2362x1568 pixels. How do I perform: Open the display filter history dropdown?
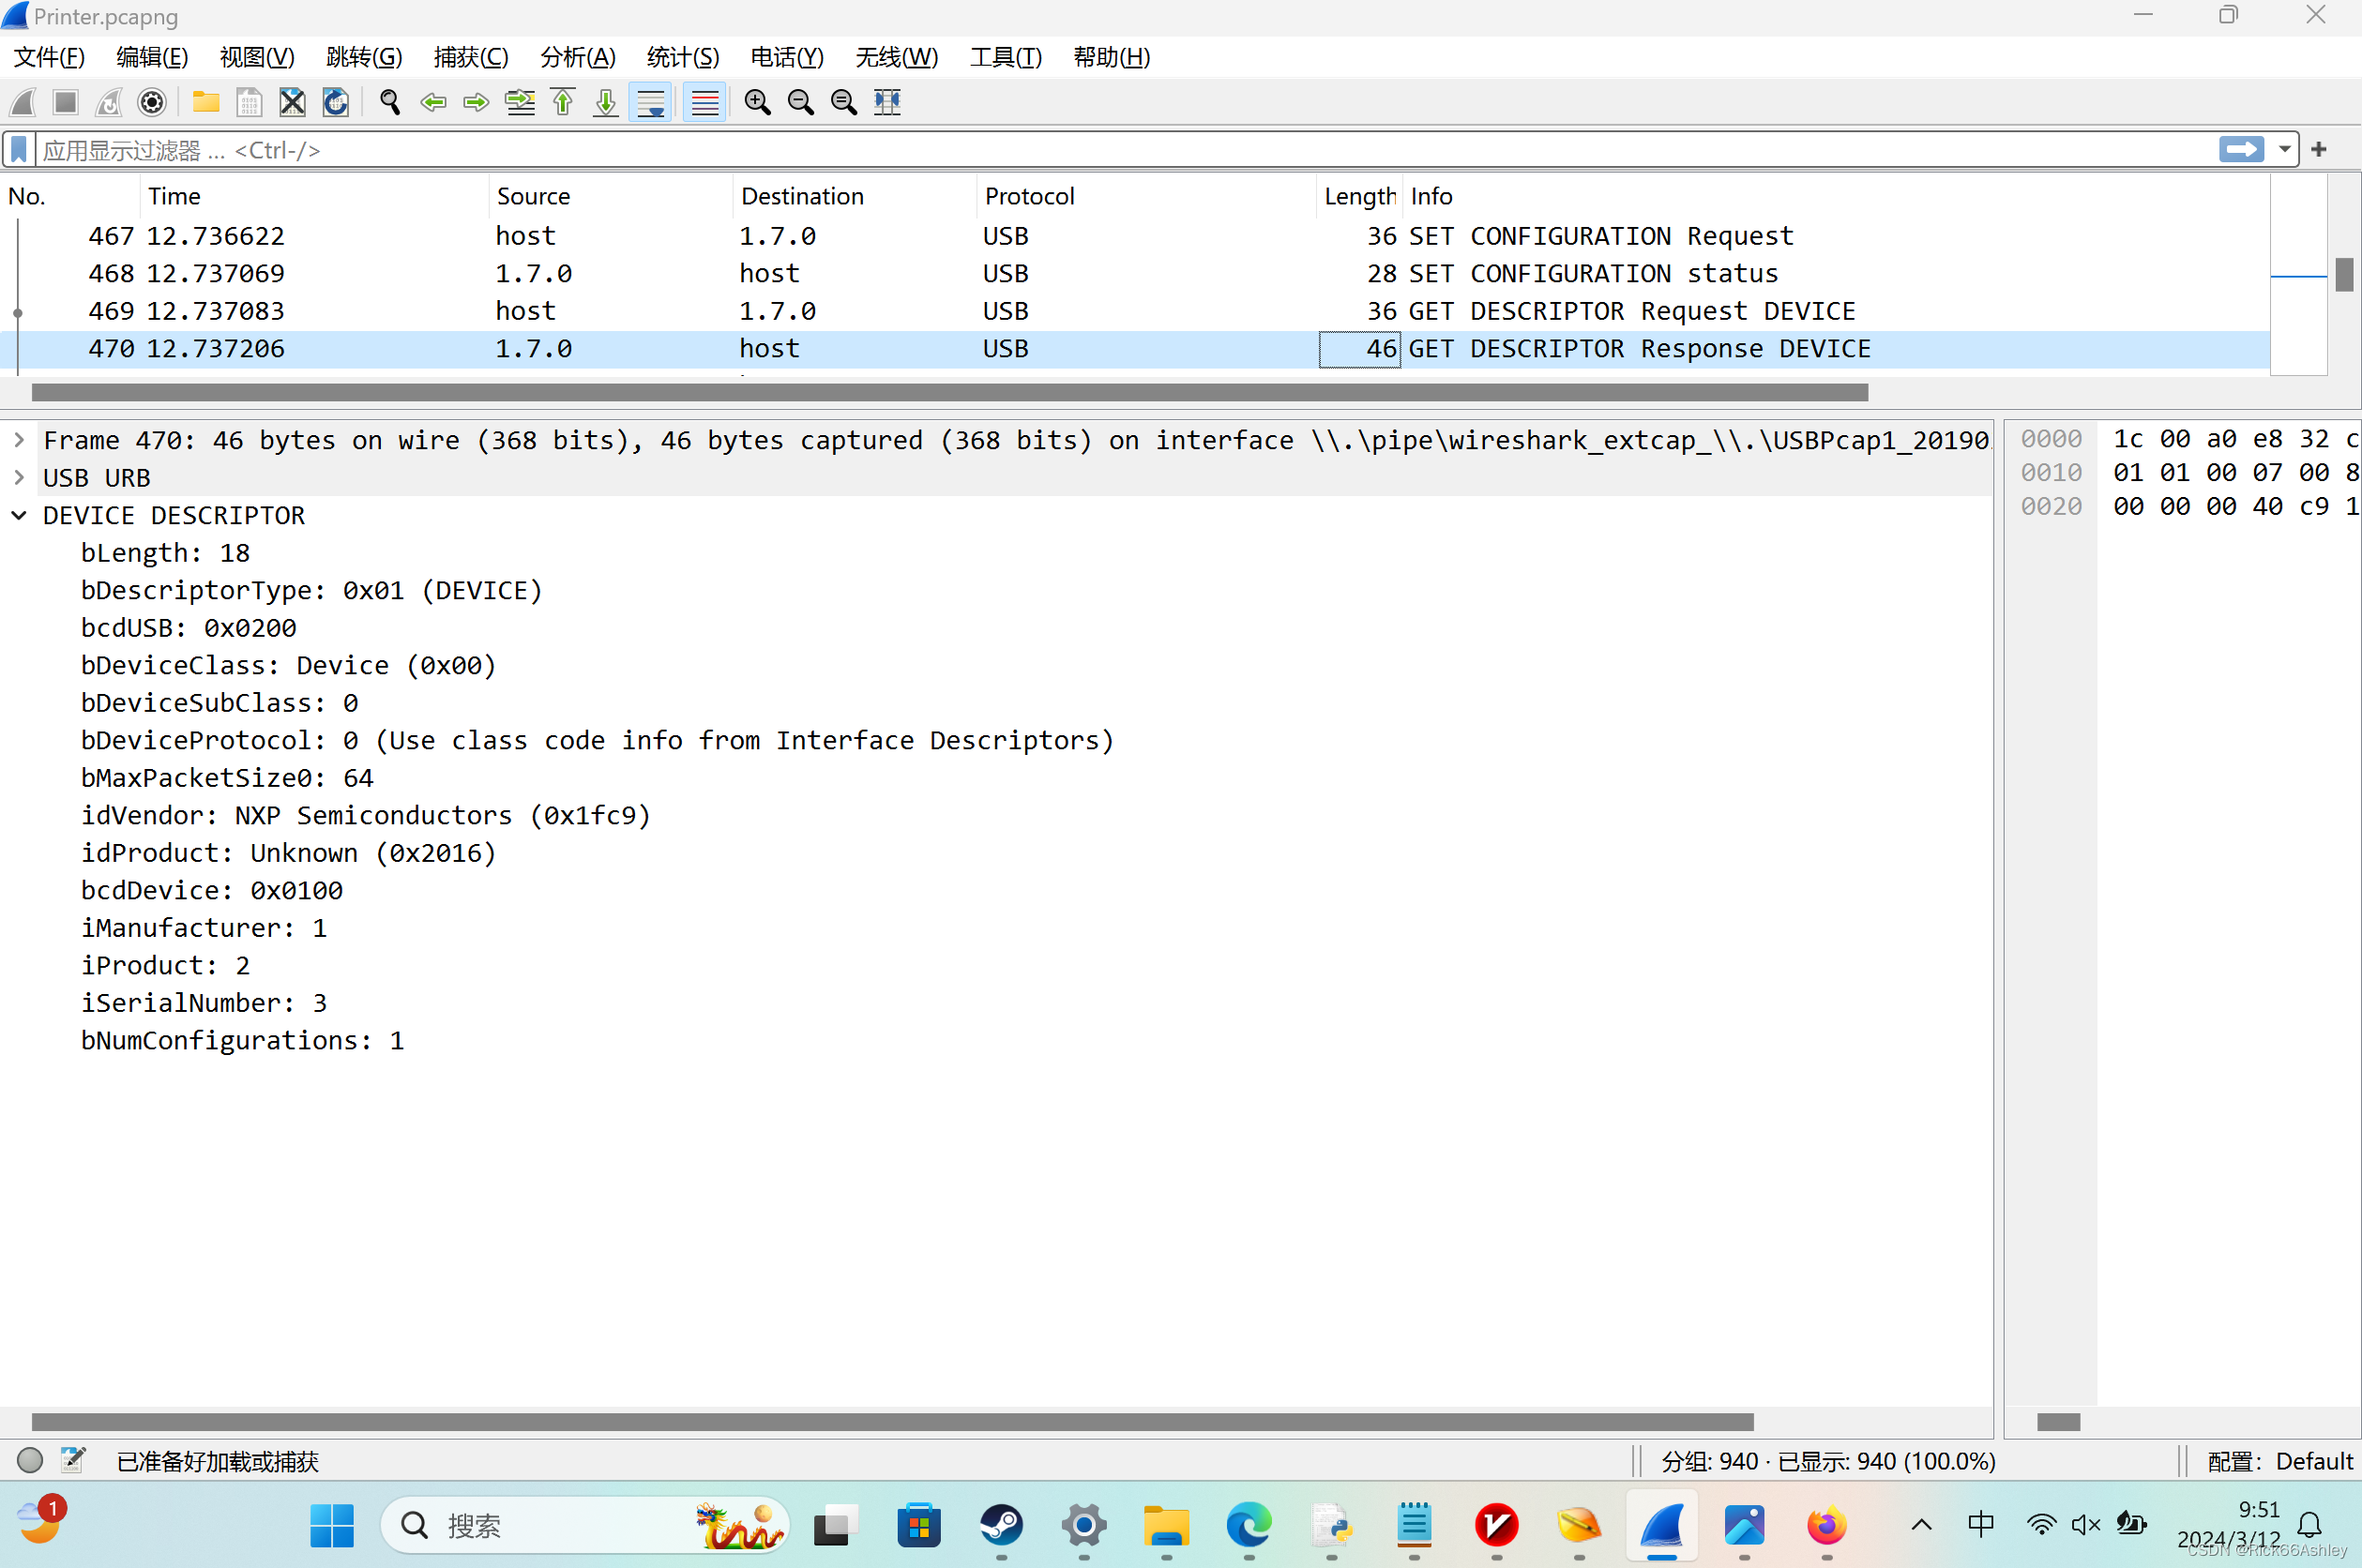tap(2284, 150)
